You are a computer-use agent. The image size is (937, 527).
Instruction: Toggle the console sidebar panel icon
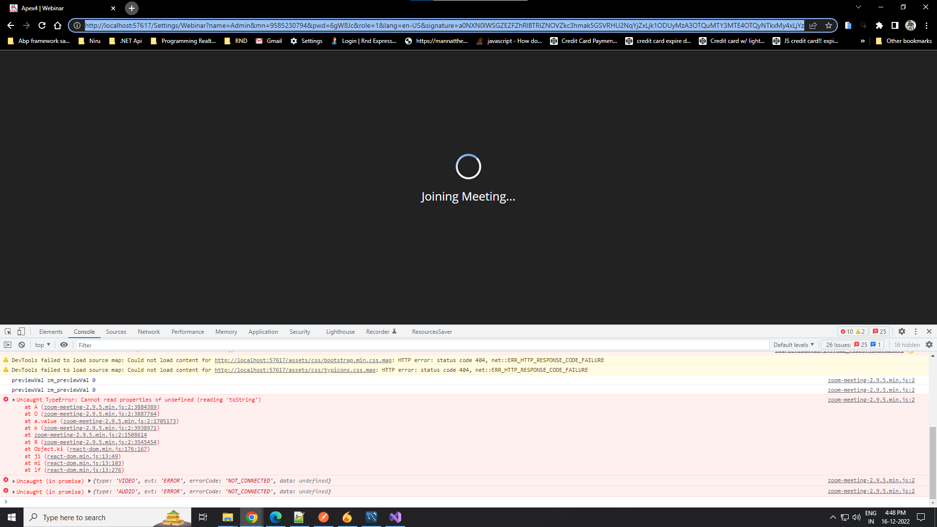point(7,345)
